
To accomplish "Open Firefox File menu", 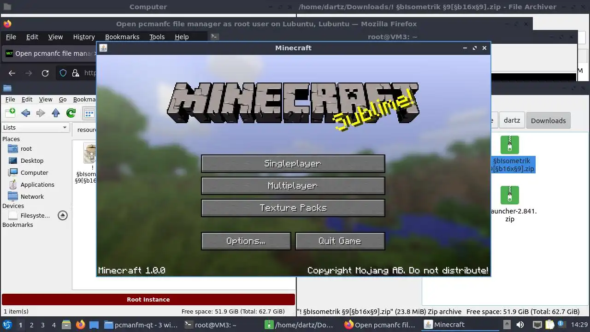I will point(11,37).
